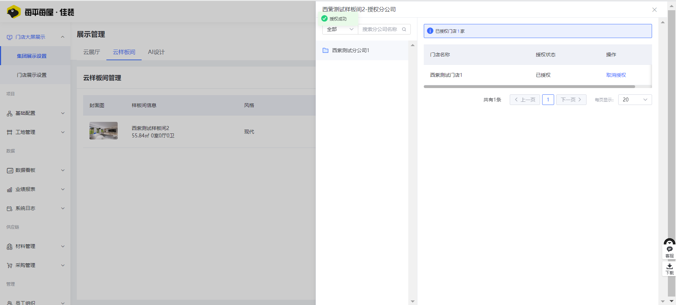Switch to the 云样板间 tab
Image resolution: width=676 pixels, height=305 pixels.
tap(124, 52)
